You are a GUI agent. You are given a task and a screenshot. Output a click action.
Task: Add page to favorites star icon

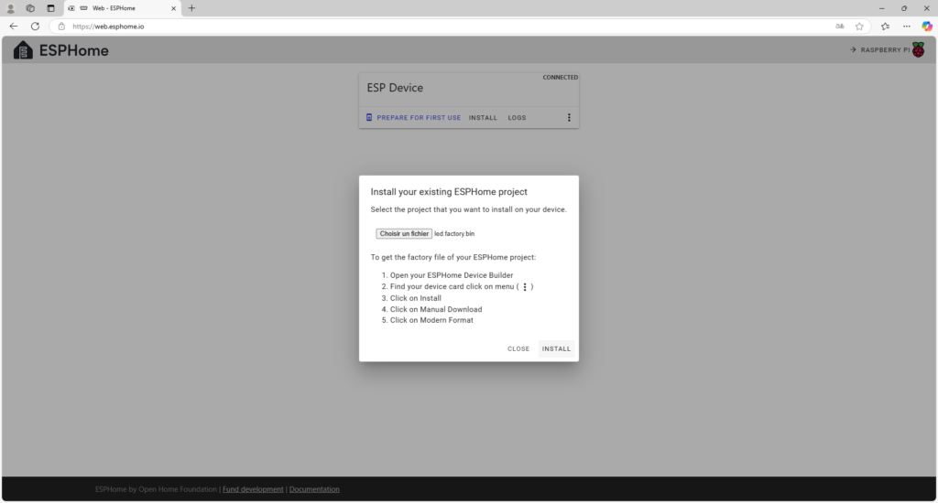point(859,27)
